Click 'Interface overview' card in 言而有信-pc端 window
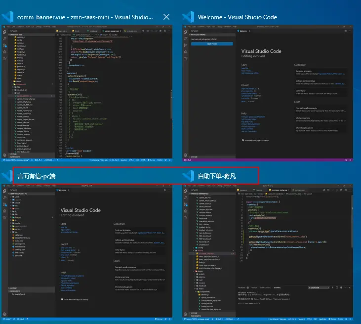The width and height of the screenshot is (361, 324). [x=140, y=279]
